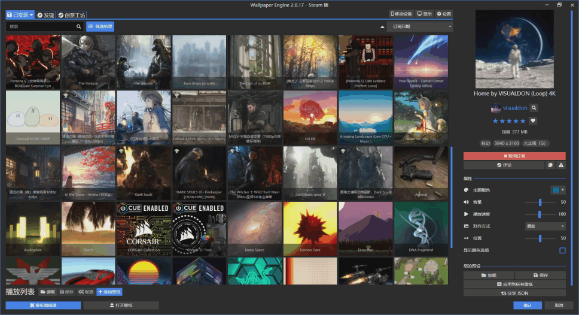Open visualdon author link
Viewport: 579px width, 315px height.
coord(515,108)
